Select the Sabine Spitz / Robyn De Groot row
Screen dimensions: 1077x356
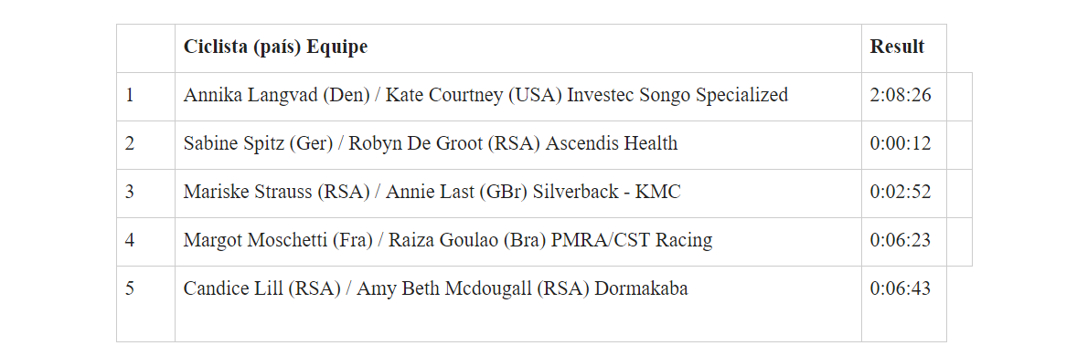(544, 145)
